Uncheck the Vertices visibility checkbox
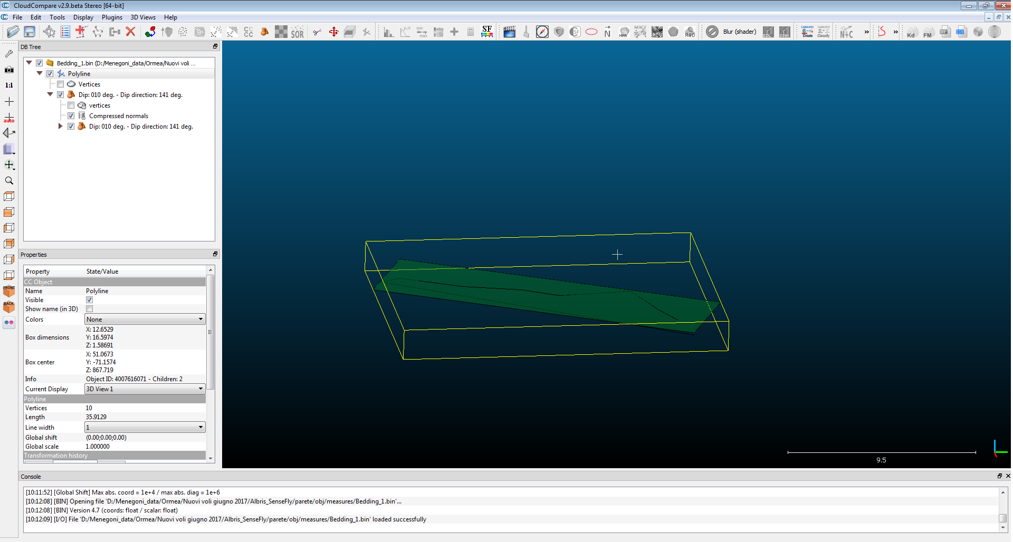This screenshot has width=1013, height=542. point(60,84)
